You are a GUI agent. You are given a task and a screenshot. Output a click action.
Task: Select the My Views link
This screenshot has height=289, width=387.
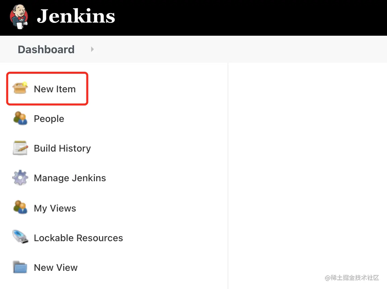55,208
